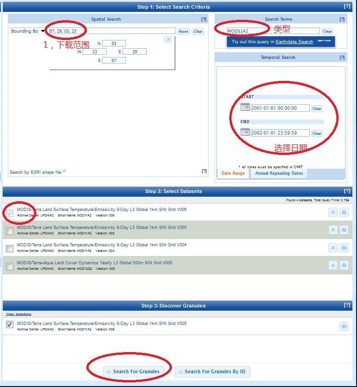This screenshot has height=387, width=357.
Task: Focus the East coordinate field
Action: click(x=135, y=51)
